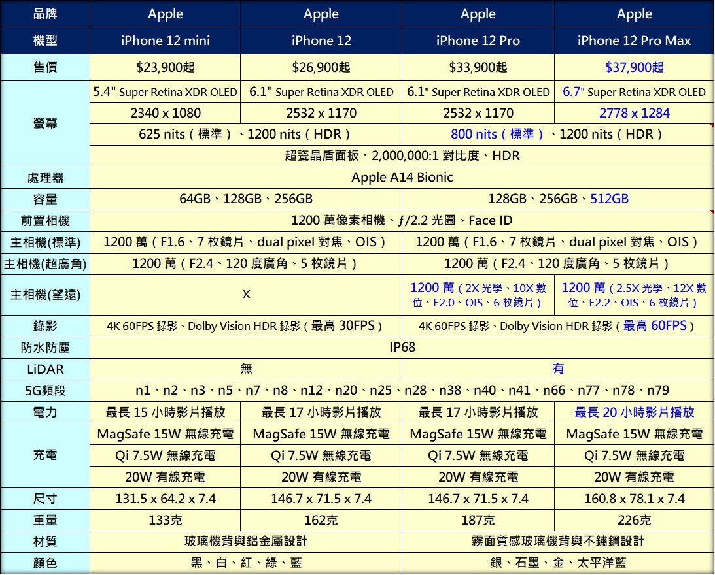This screenshot has height=575, width=715.
Task: Select the 1200 萬像素相機 Face ID row
Action: (402, 220)
